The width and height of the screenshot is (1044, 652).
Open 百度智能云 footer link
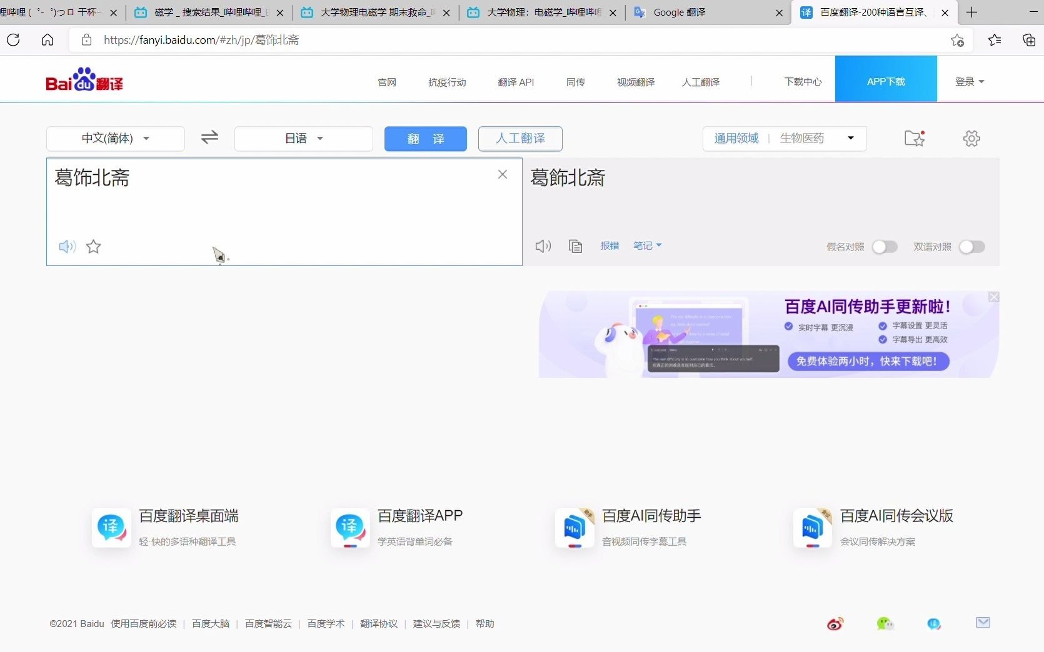pyautogui.click(x=268, y=623)
